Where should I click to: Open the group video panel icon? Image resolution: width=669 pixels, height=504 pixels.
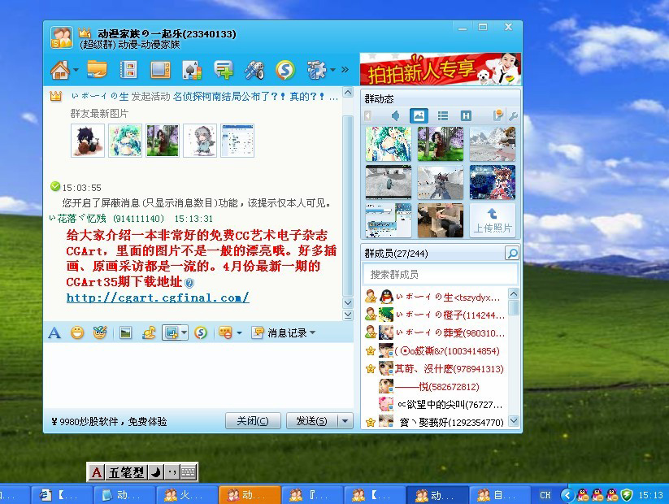pyautogui.click(x=159, y=71)
